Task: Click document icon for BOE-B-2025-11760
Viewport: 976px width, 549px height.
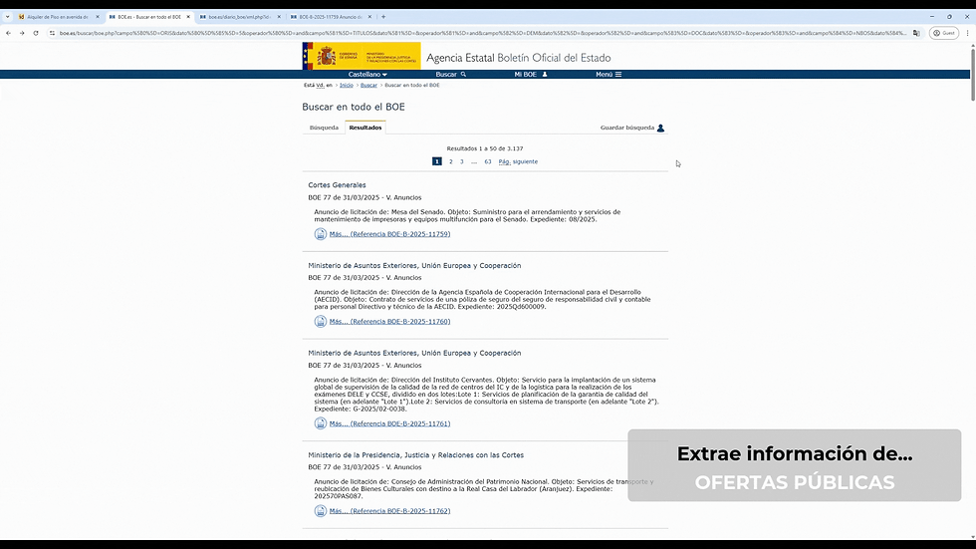Action: (320, 321)
